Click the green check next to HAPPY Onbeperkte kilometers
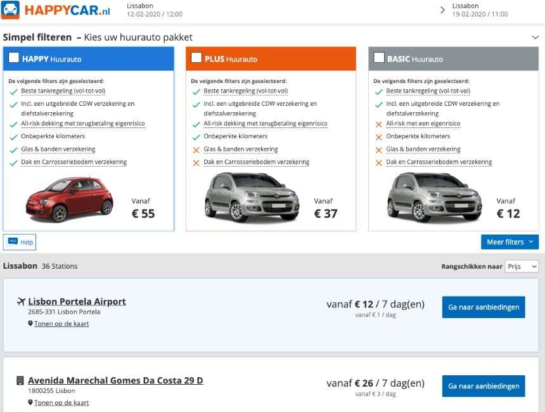 click(13, 138)
